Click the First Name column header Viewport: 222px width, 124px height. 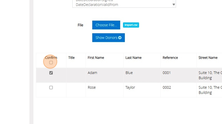tap(96, 58)
